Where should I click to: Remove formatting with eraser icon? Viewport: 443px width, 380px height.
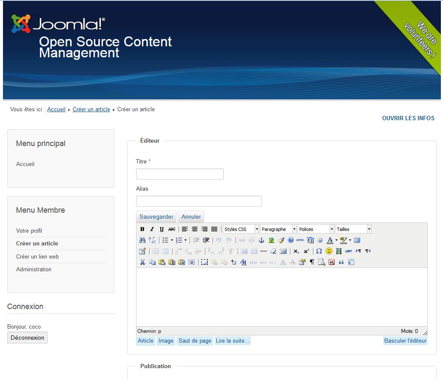pos(273,251)
